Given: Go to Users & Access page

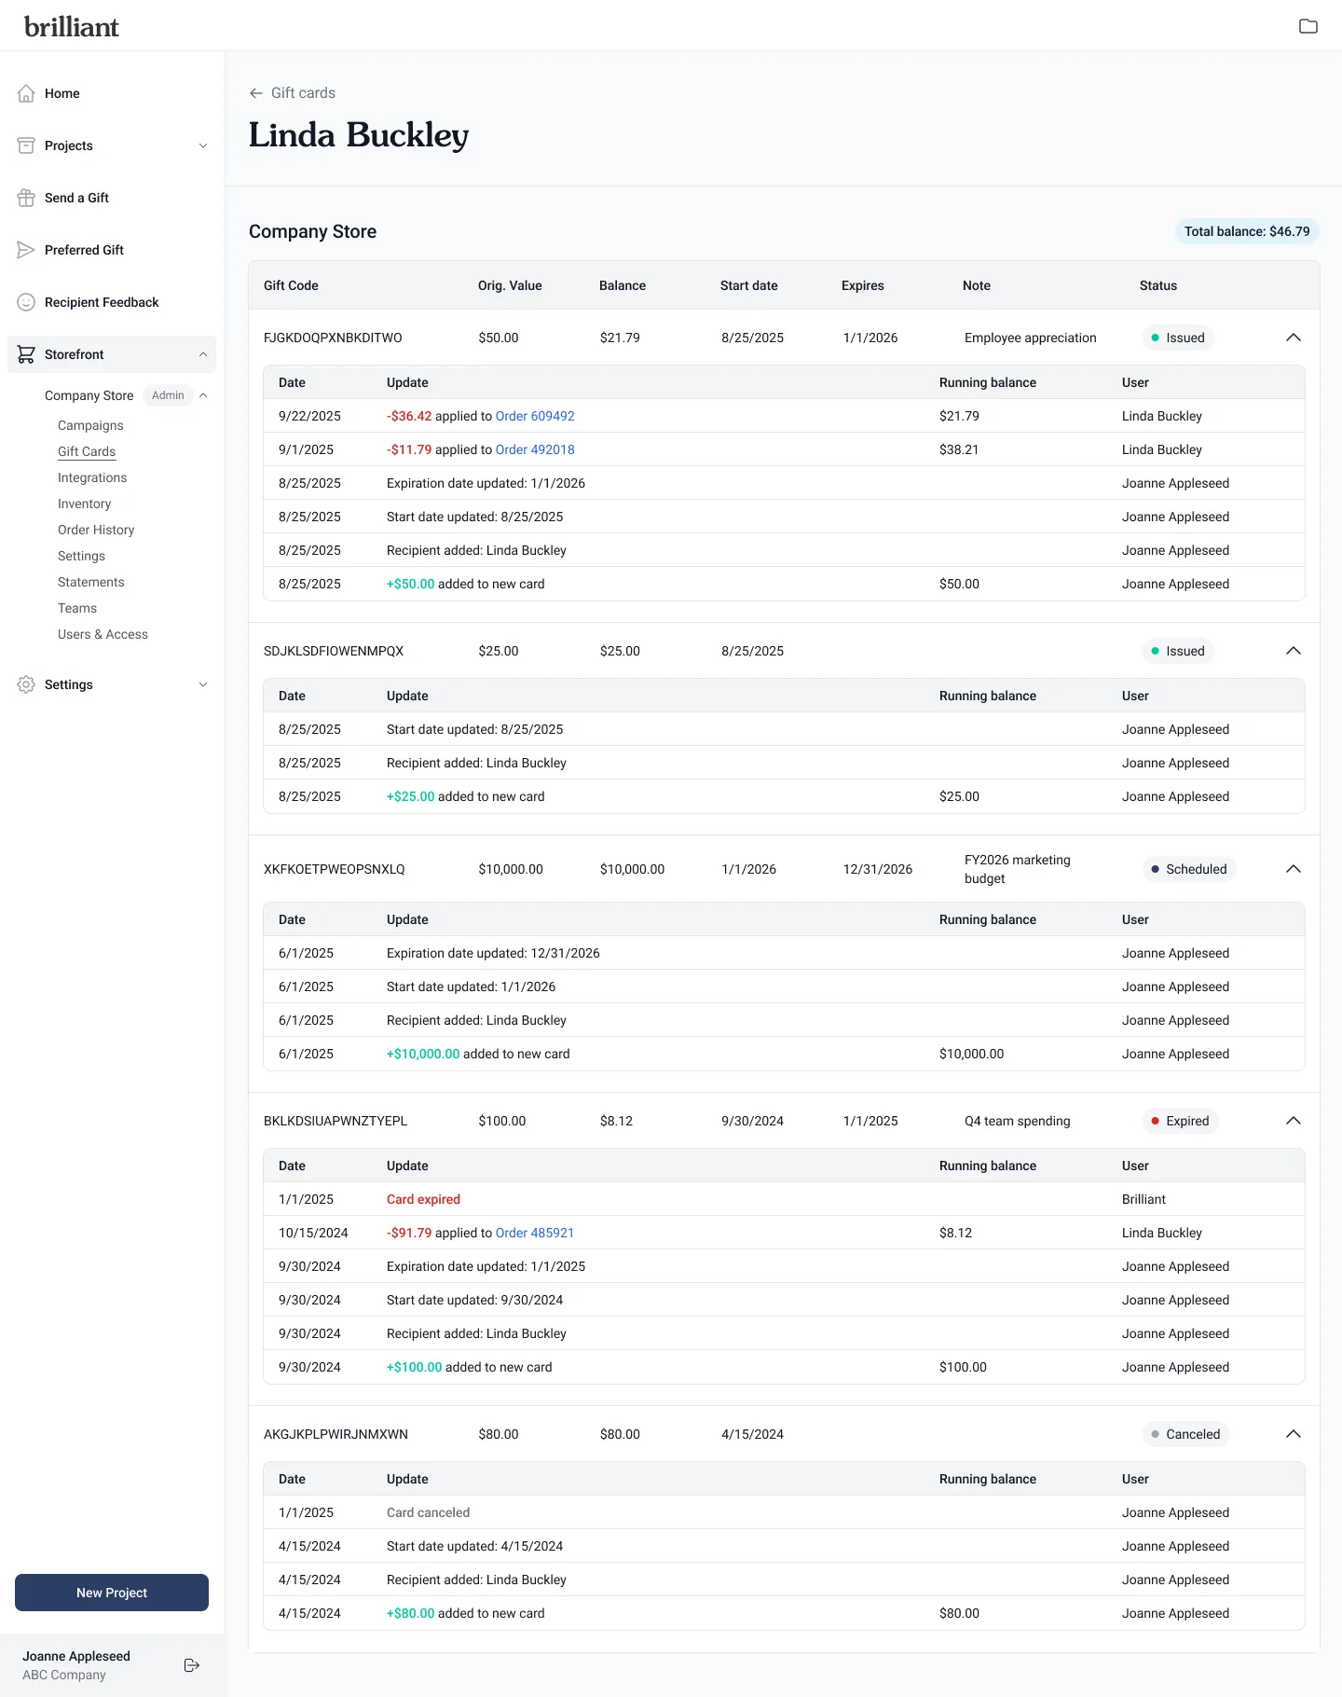Looking at the screenshot, I should tap(103, 634).
